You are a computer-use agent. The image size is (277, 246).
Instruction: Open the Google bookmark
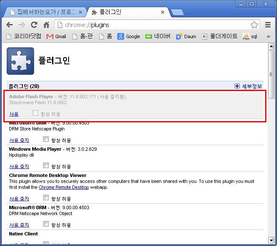point(129,36)
